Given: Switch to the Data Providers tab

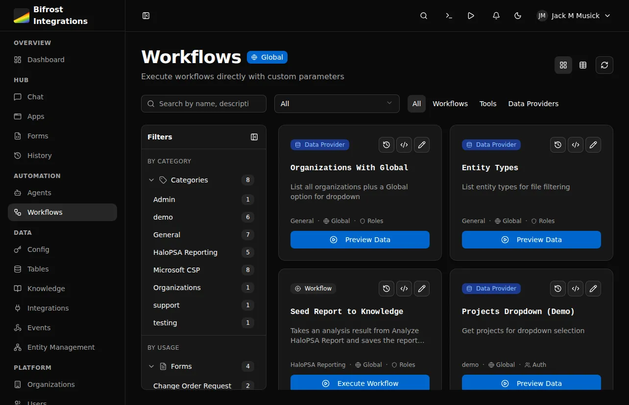Looking at the screenshot, I should pyautogui.click(x=533, y=104).
